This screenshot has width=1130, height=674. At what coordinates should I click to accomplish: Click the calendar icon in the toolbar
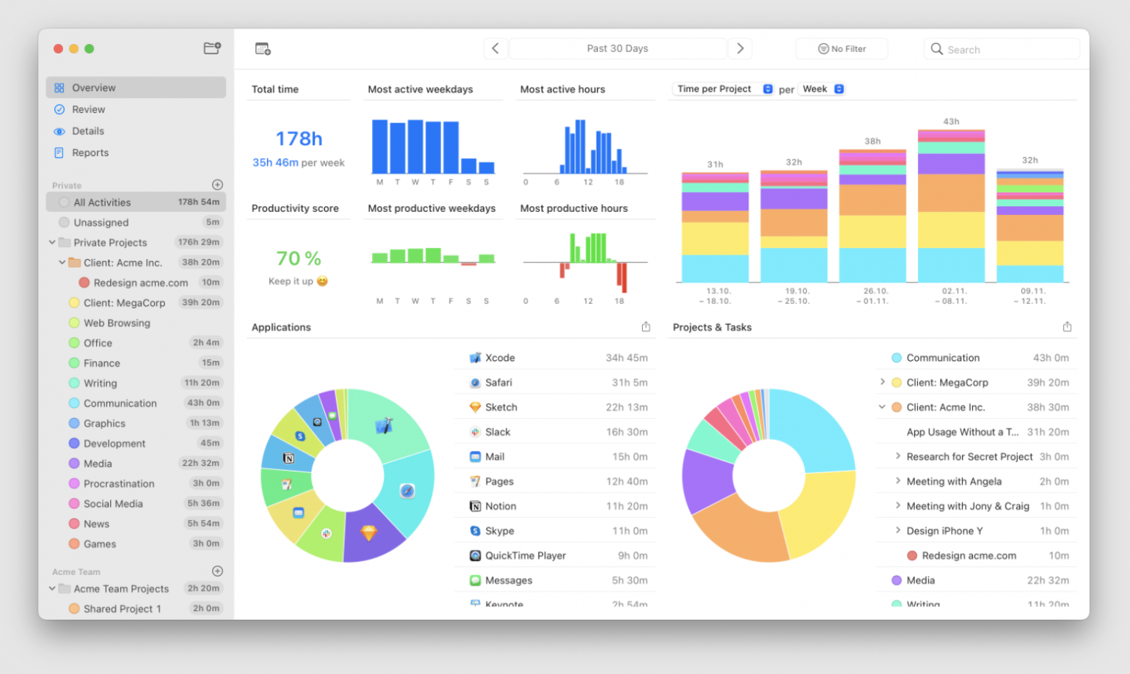click(x=263, y=48)
